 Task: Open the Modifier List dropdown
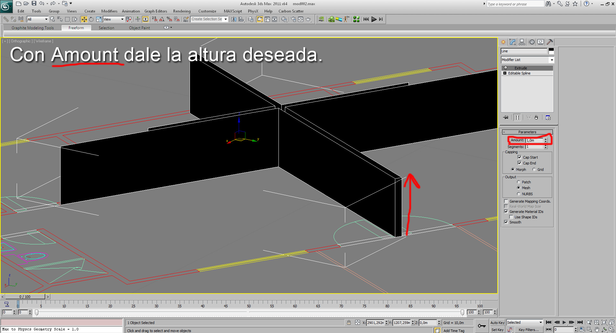tap(527, 60)
